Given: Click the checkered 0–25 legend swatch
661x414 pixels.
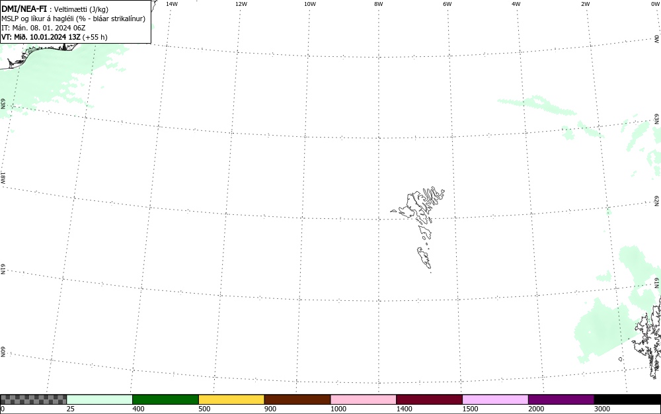Looking at the screenshot, I should (x=33, y=399).
